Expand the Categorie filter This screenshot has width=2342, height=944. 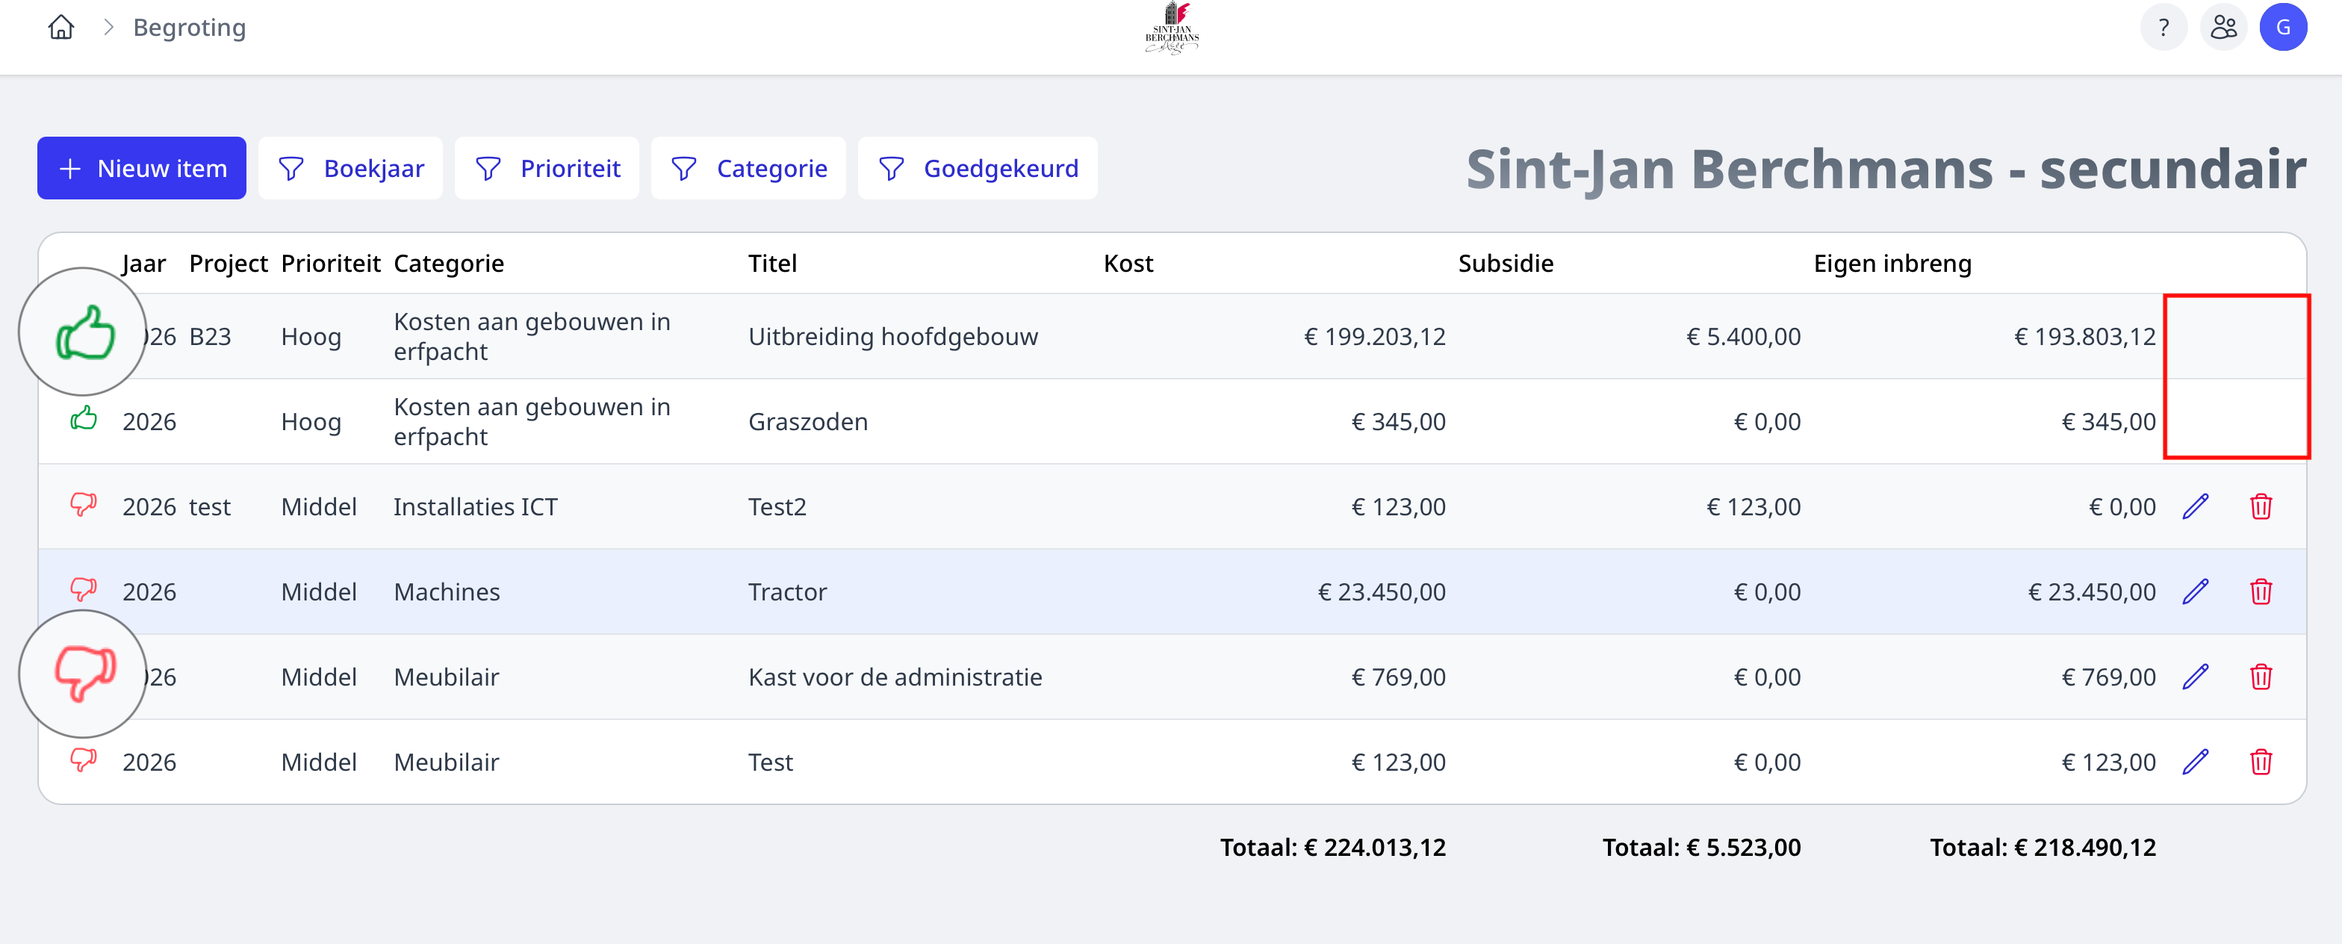748,168
